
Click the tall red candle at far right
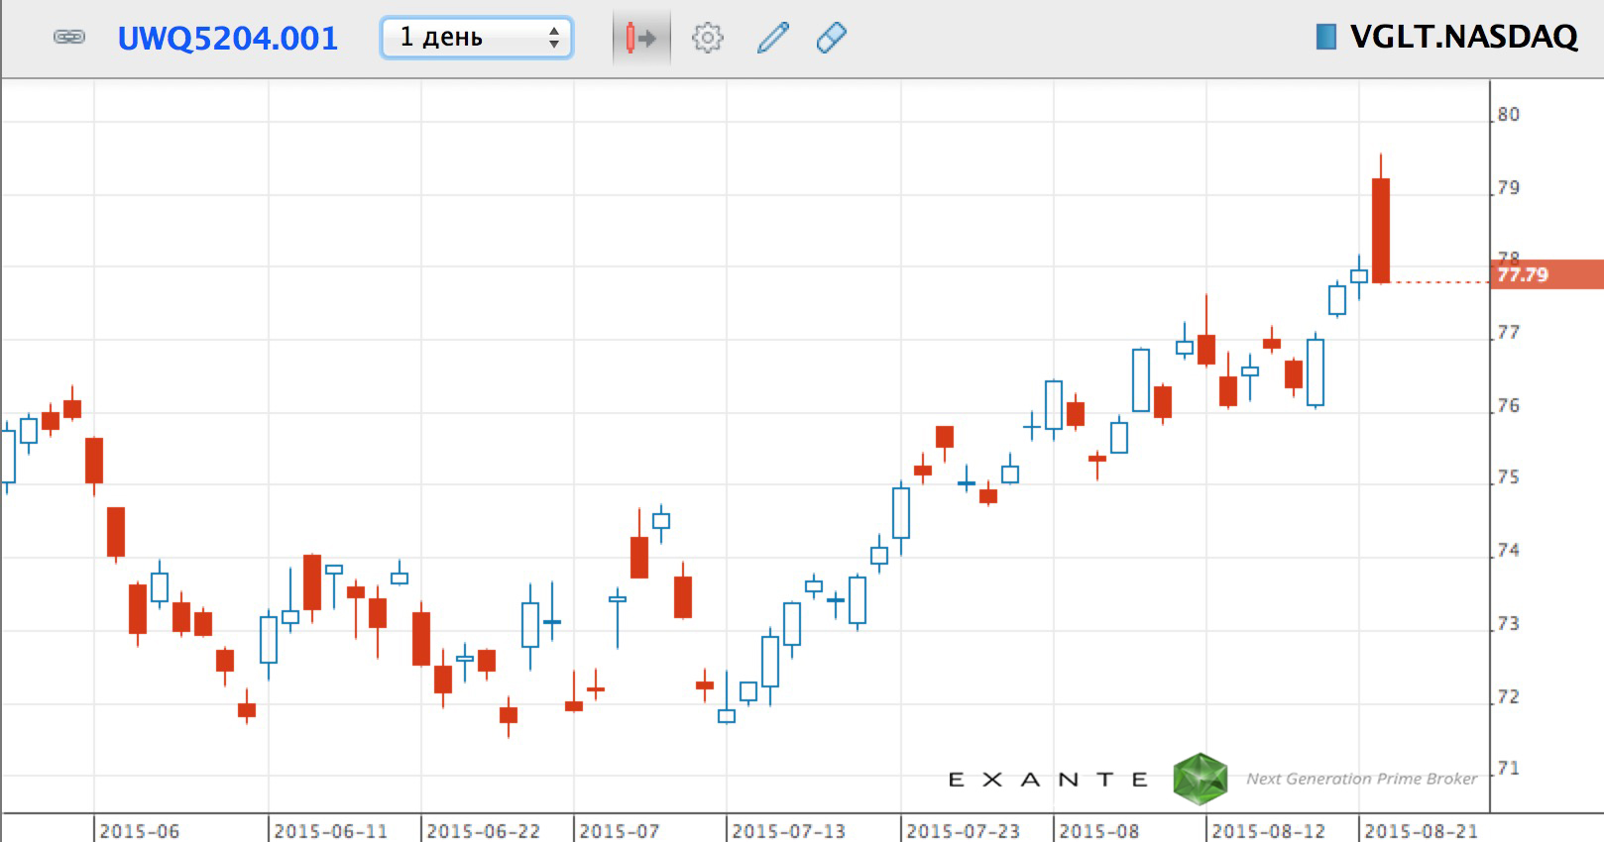[x=1380, y=230]
